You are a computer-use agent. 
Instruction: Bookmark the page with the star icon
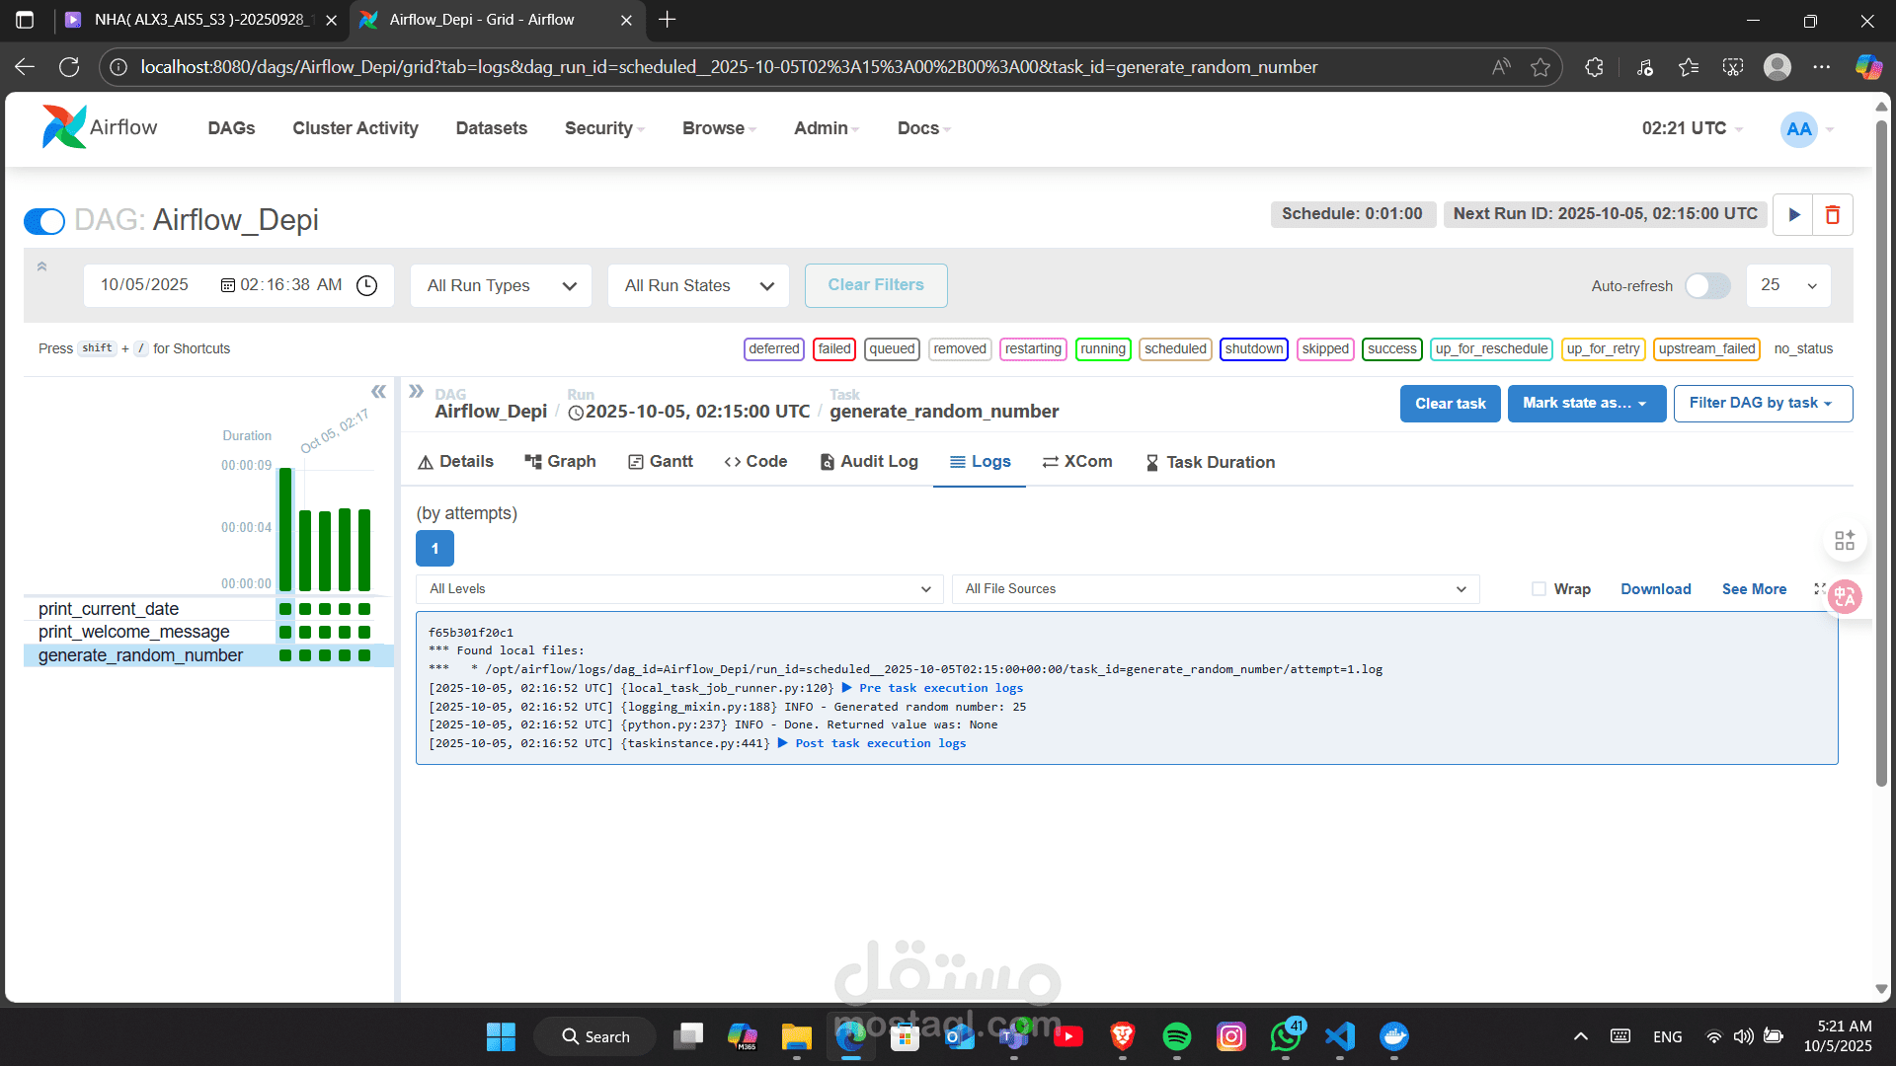point(1540,67)
